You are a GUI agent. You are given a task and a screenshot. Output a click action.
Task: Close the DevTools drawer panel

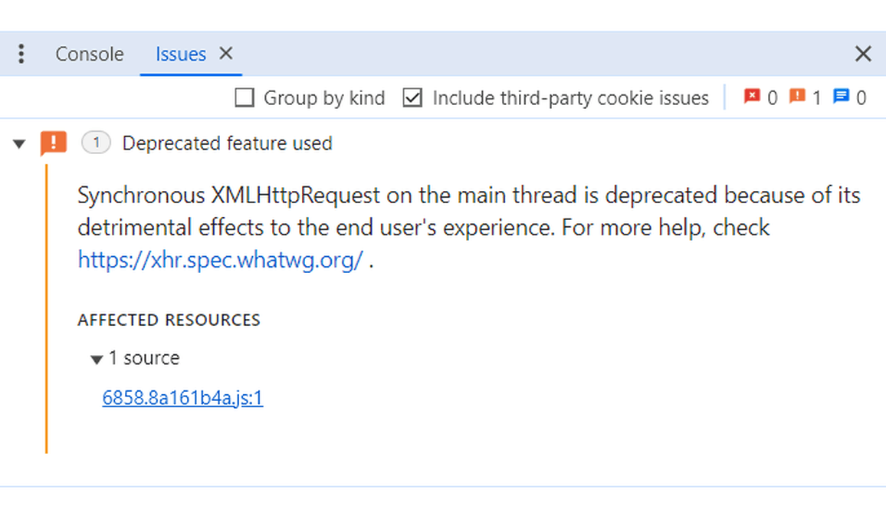863,54
